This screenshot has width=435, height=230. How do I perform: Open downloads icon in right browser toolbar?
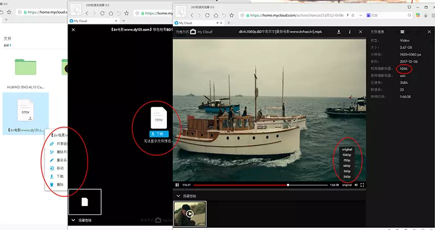pos(426,16)
